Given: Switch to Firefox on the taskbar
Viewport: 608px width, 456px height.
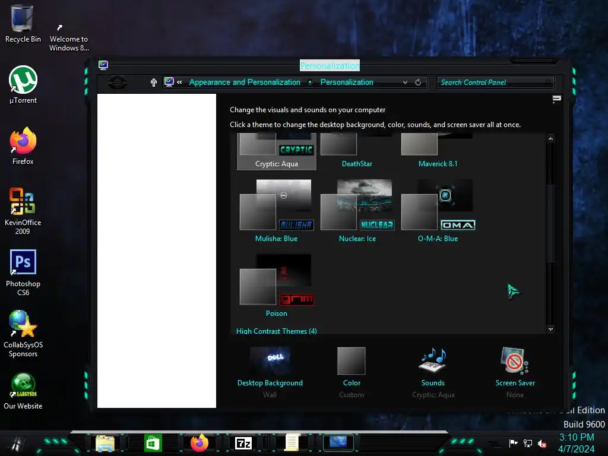Looking at the screenshot, I should pyautogui.click(x=199, y=443).
